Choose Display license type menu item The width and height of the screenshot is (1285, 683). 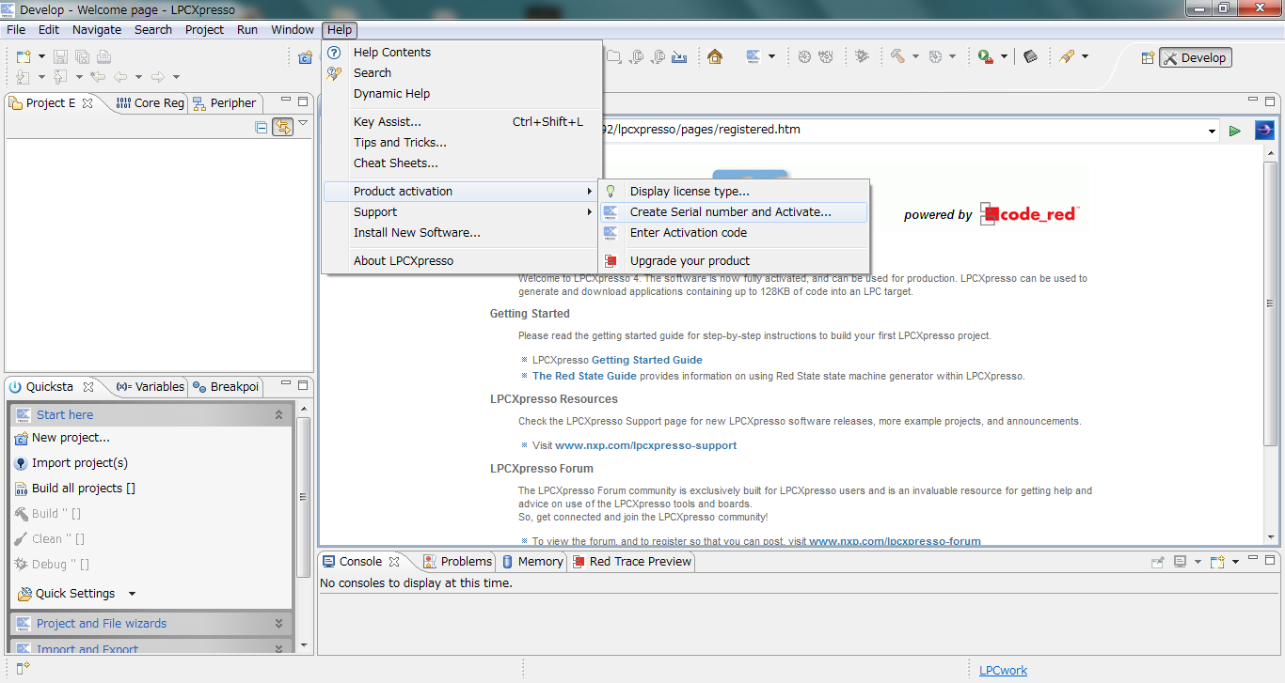coord(733,192)
